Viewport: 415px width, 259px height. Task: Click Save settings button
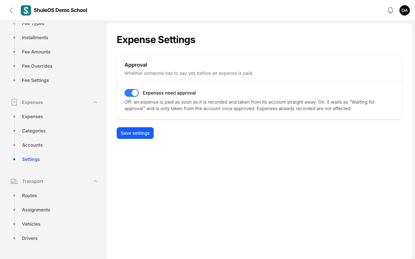pyautogui.click(x=135, y=133)
